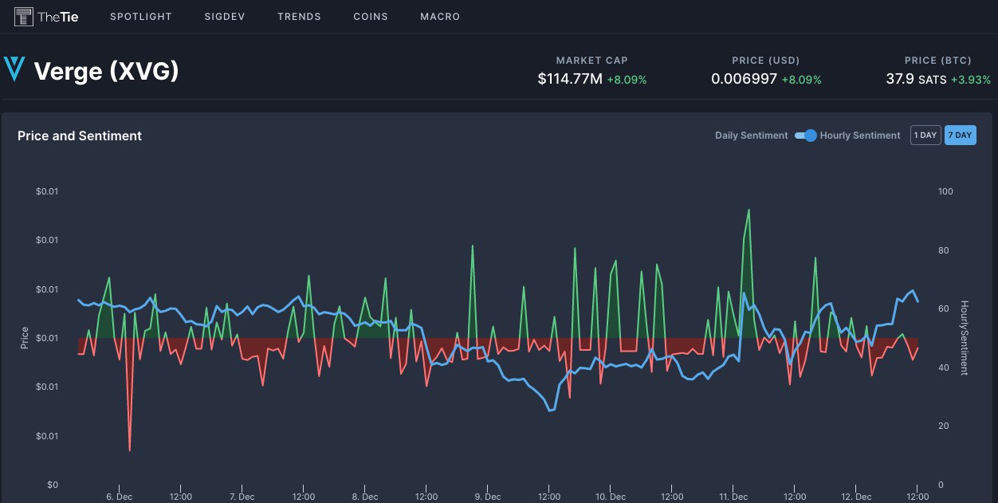
Task: Open the Trends navigation item
Action: [x=299, y=17]
